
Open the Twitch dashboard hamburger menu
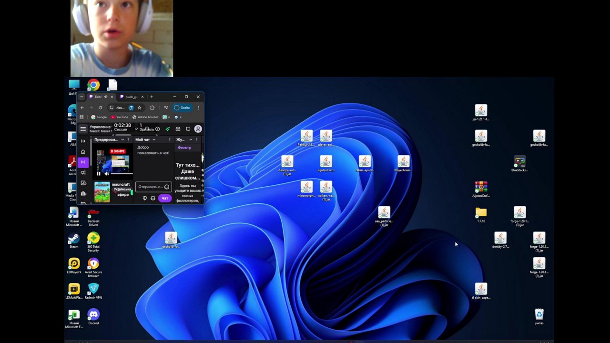pos(83,129)
